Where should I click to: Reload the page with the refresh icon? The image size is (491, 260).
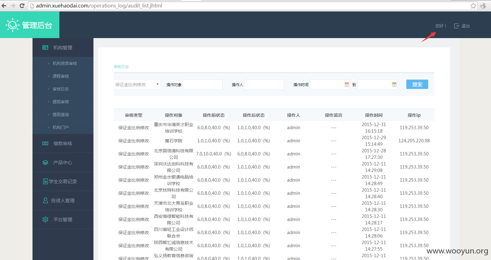(22, 6)
